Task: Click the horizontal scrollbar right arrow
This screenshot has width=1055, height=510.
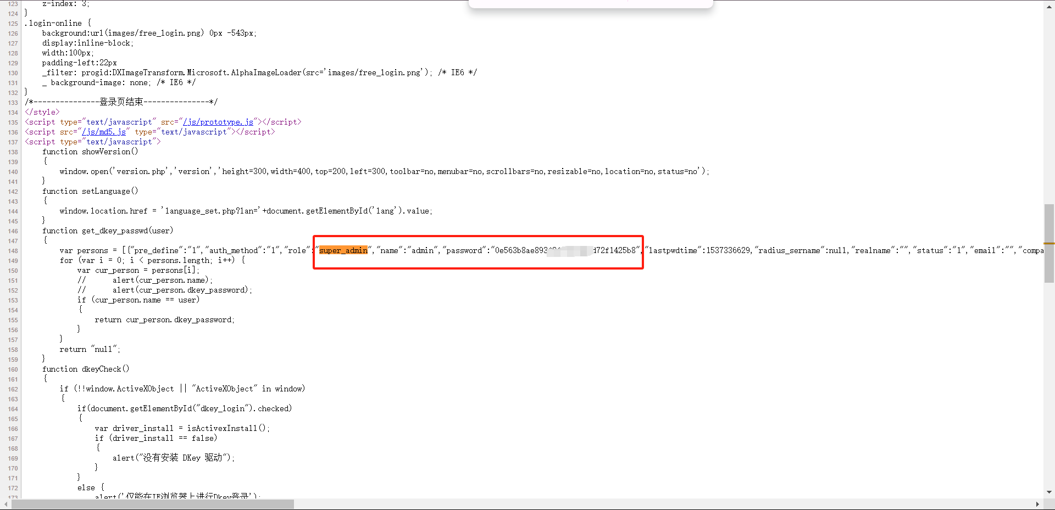Action: [x=1037, y=504]
